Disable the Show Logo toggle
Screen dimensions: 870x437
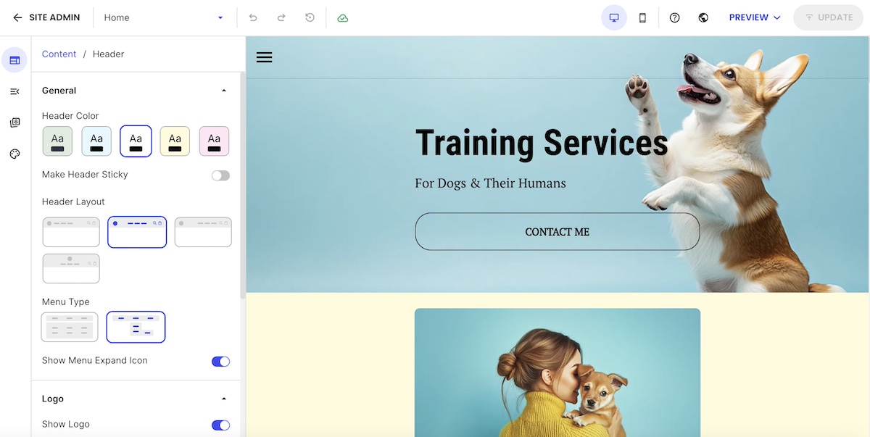(x=220, y=425)
